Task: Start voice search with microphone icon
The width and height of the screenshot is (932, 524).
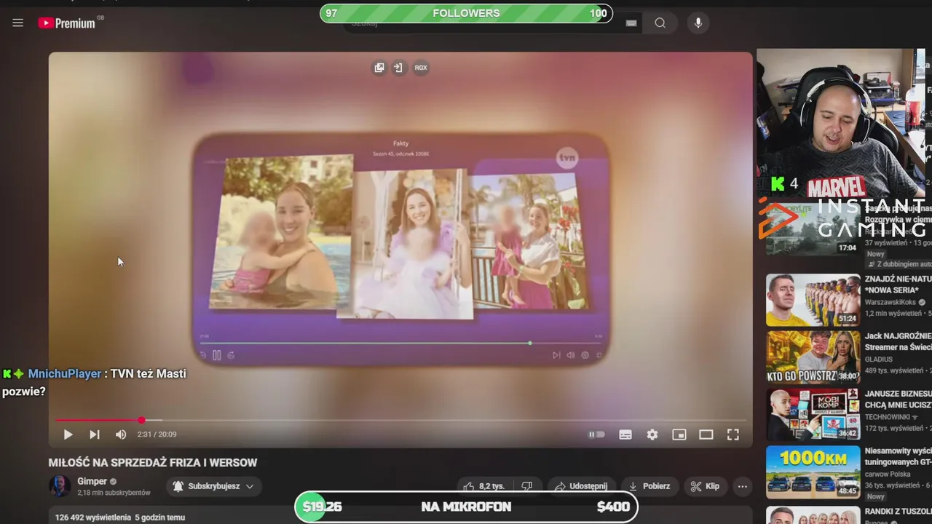Action: click(698, 23)
